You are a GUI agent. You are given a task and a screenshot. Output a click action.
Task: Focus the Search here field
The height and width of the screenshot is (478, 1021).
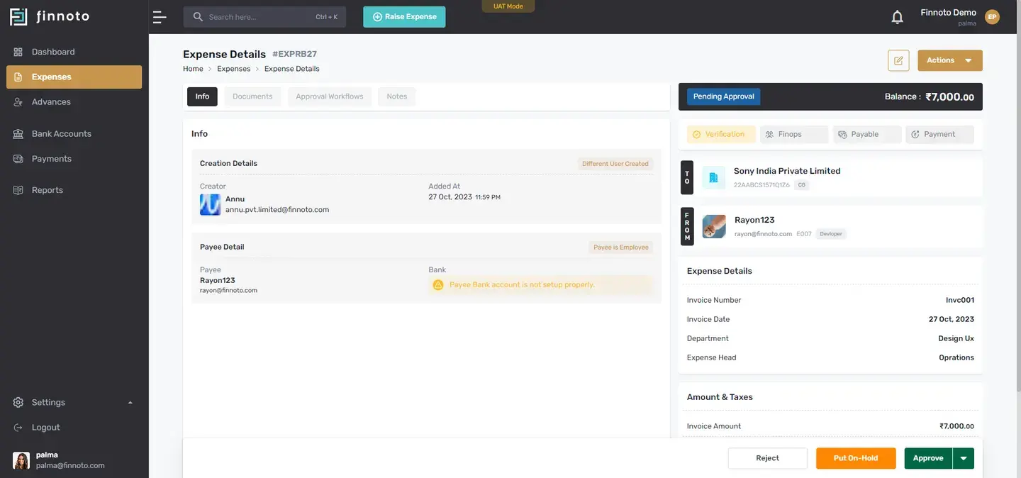click(x=264, y=17)
